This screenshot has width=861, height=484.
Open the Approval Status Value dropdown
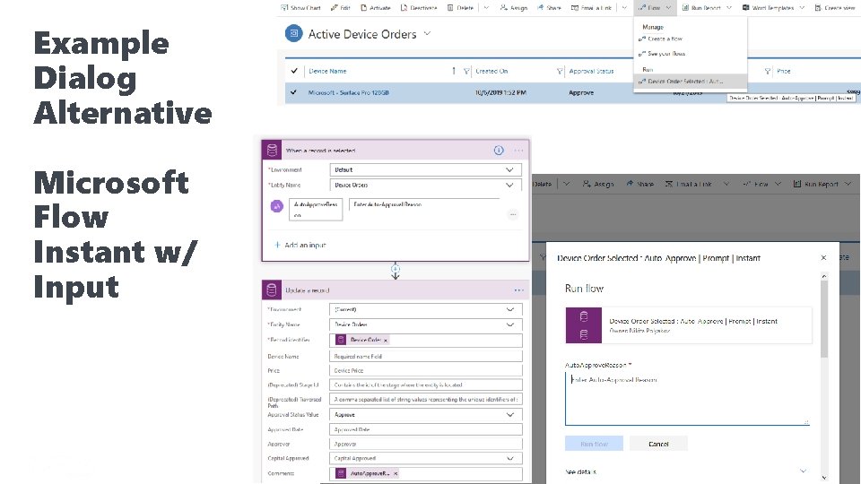click(x=425, y=415)
